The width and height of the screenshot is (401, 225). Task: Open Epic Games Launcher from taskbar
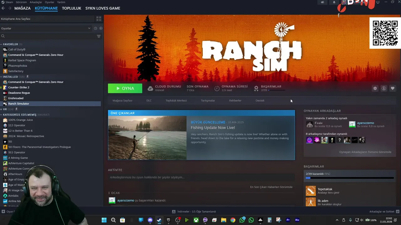169,220
